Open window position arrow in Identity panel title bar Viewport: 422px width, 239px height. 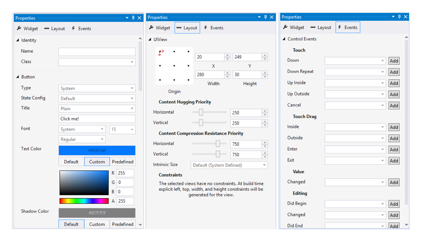pyautogui.click(x=127, y=18)
